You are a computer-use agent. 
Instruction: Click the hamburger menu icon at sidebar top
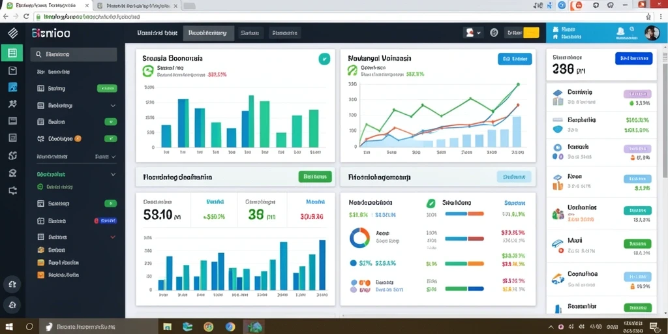click(x=12, y=33)
